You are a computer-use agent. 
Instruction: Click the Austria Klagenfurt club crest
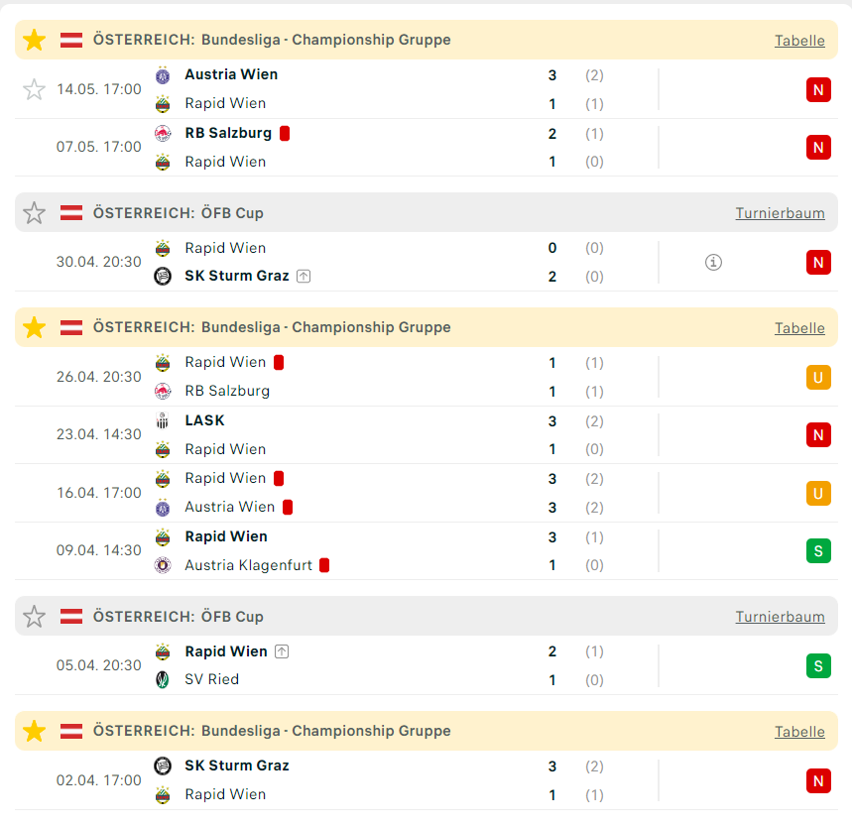(163, 565)
